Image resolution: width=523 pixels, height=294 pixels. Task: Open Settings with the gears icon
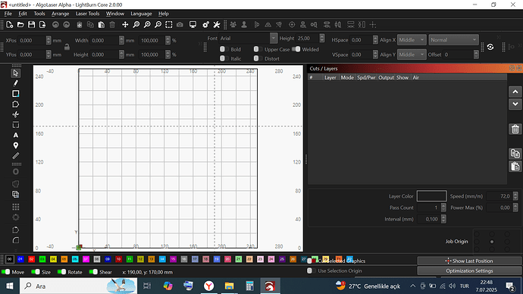coord(206,25)
